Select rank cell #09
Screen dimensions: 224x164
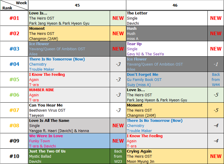[14, 141]
